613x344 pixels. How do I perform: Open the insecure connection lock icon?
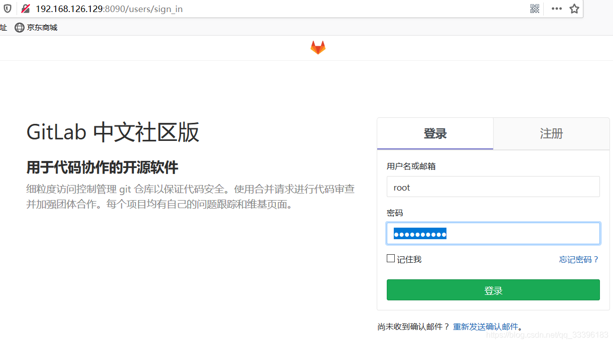pyautogui.click(x=26, y=9)
